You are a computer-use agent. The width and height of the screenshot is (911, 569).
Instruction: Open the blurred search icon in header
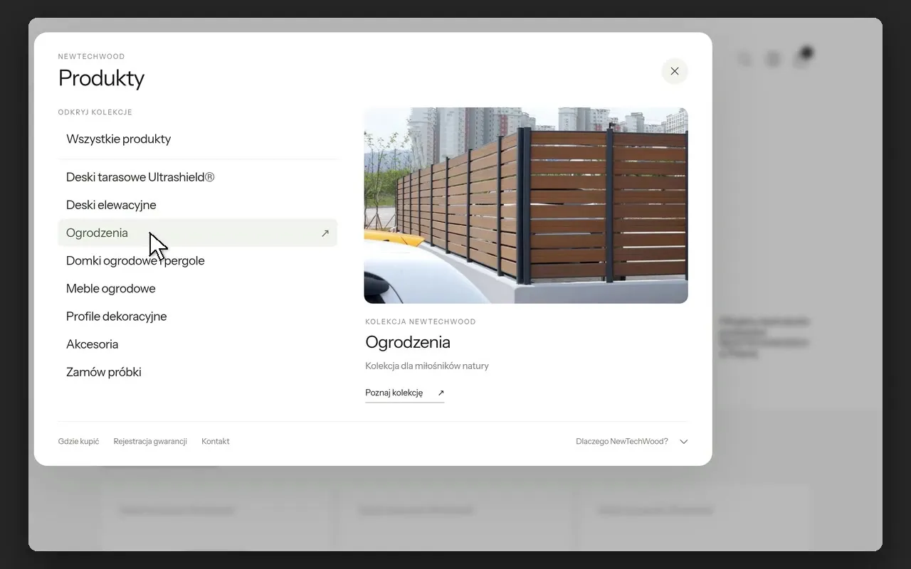pos(744,59)
